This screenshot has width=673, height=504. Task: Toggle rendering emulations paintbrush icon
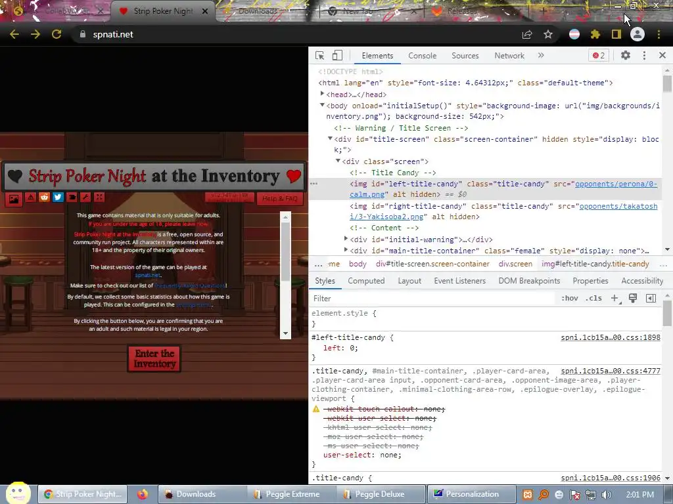tap(633, 299)
